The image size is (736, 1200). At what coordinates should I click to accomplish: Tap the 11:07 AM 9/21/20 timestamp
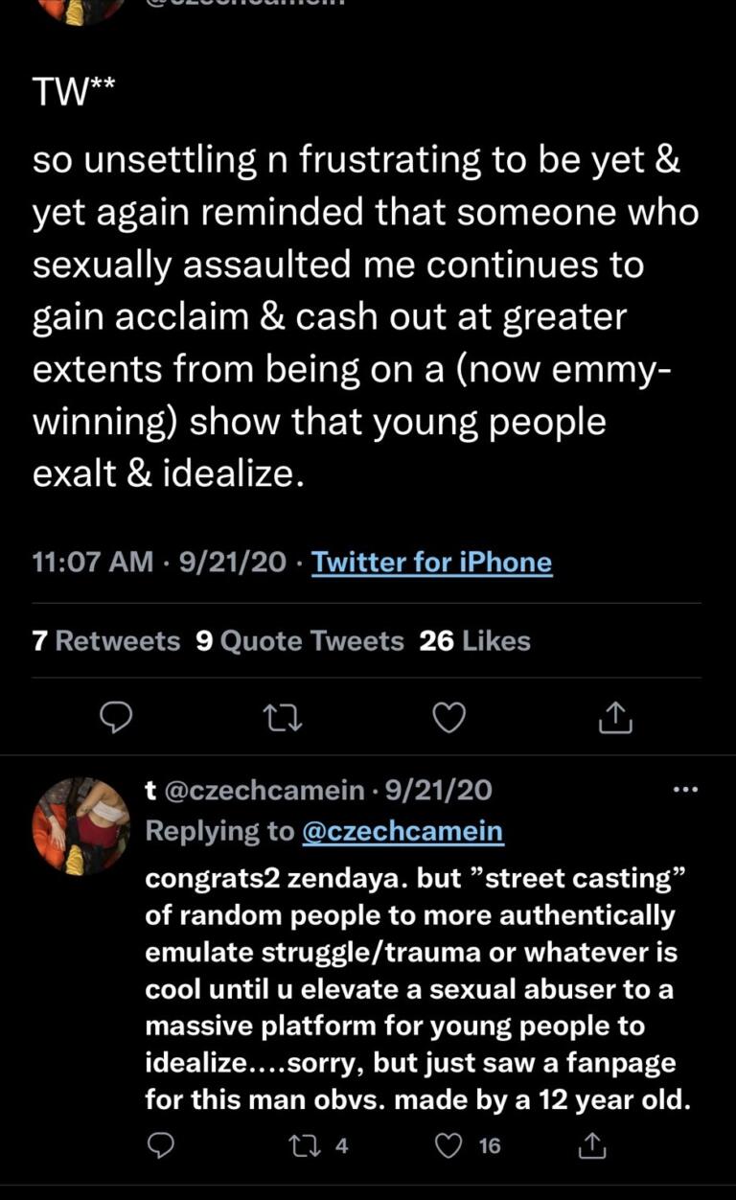(158, 562)
